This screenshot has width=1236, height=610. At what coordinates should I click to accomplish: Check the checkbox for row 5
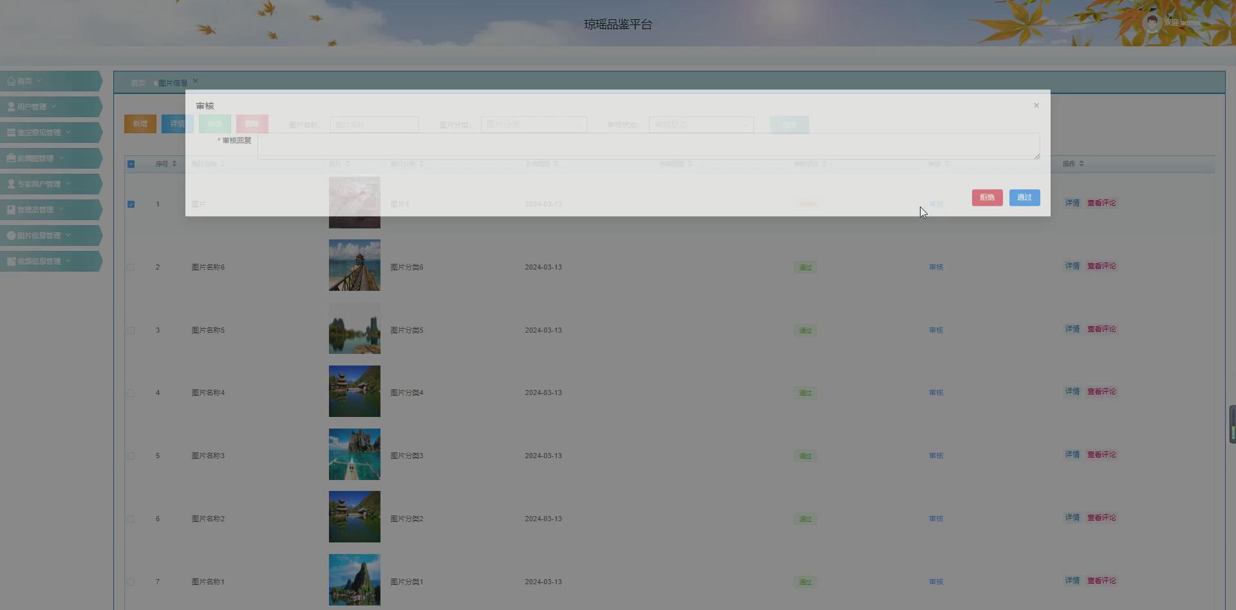point(131,456)
